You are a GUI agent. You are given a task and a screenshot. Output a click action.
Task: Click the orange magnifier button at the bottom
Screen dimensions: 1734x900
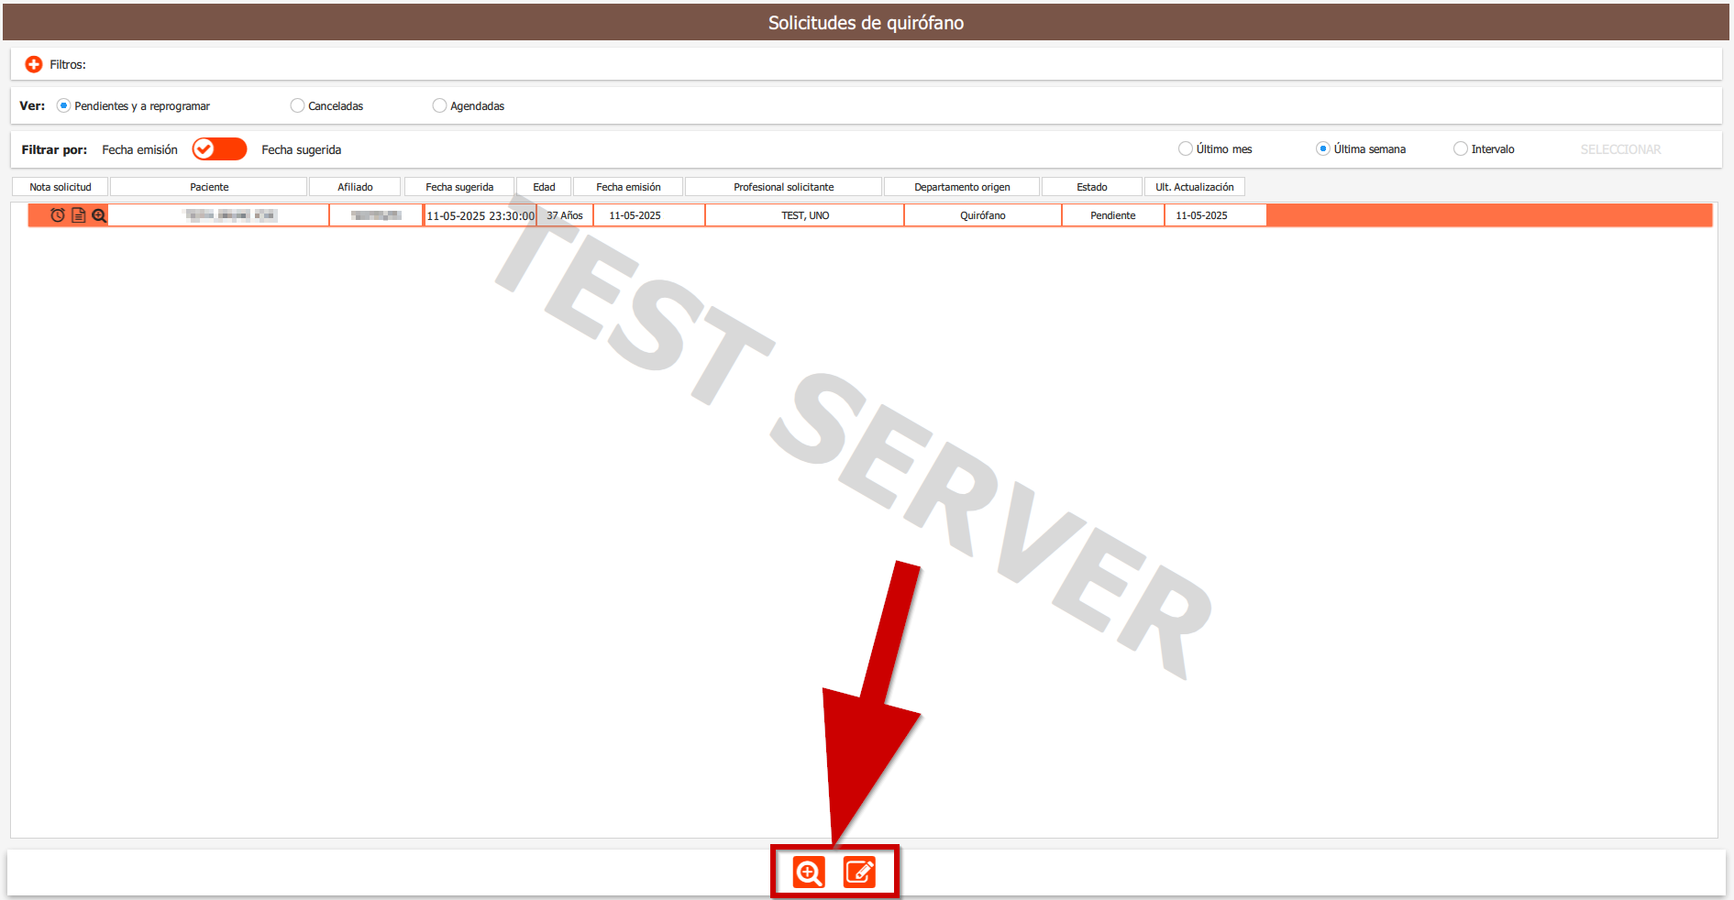point(808,872)
